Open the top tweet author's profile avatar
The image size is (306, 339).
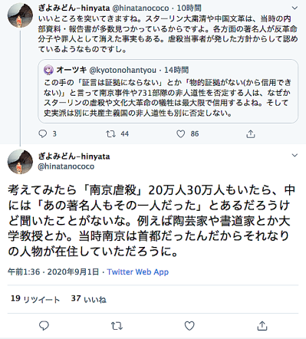click(x=20, y=15)
